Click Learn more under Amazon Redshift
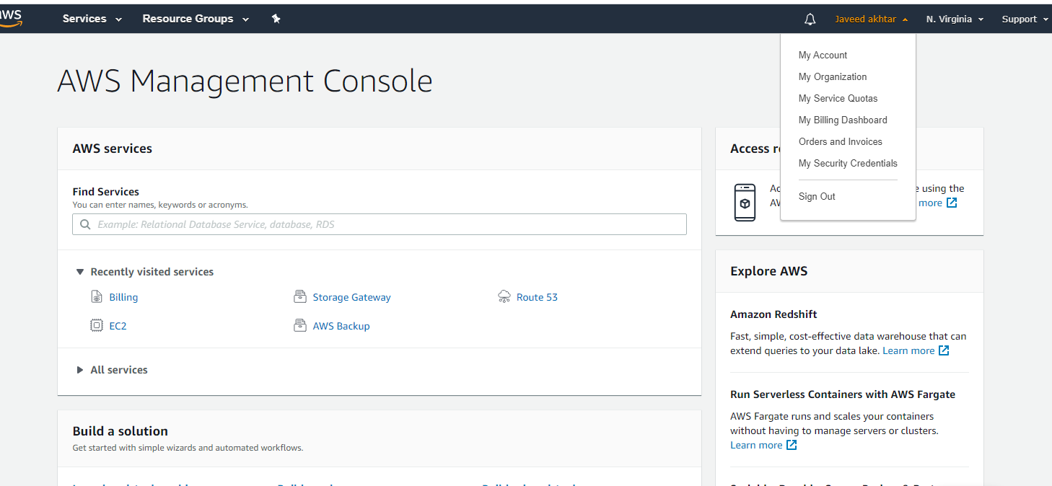 click(x=908, y=350)
